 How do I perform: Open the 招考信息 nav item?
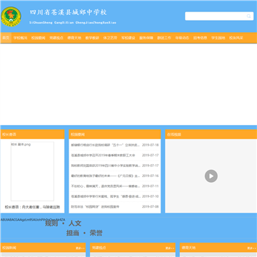point(201,38)
